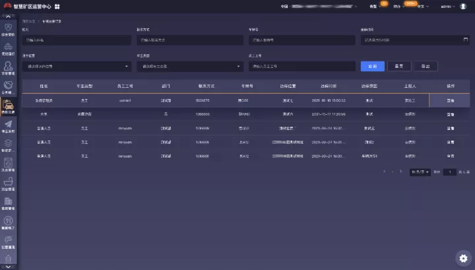Go to the next page arrow

[401, 172]
